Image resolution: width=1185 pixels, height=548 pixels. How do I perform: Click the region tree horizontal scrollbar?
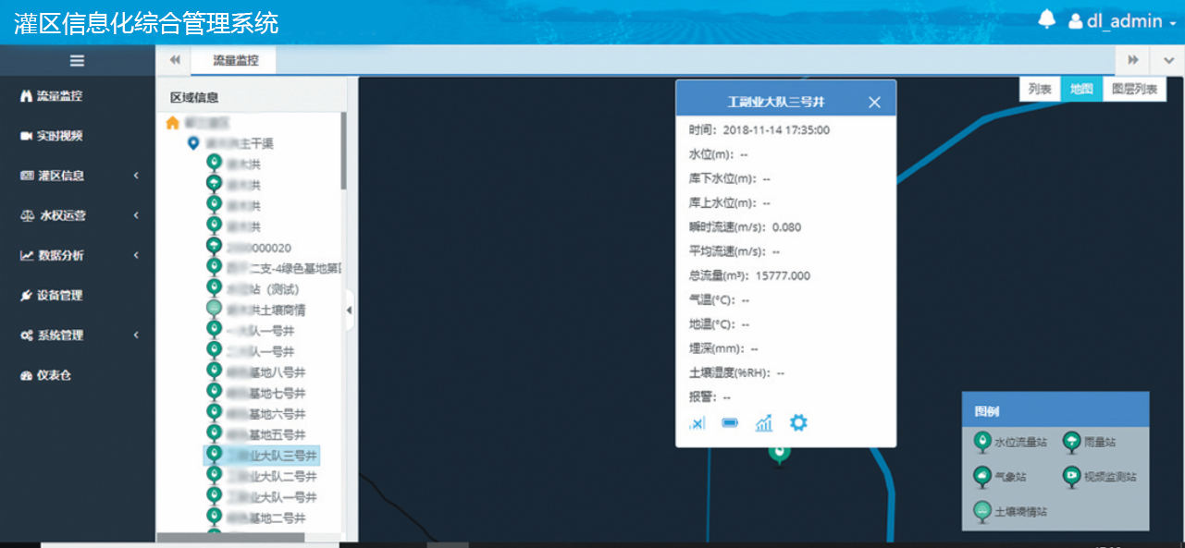(x=230, y=537)
